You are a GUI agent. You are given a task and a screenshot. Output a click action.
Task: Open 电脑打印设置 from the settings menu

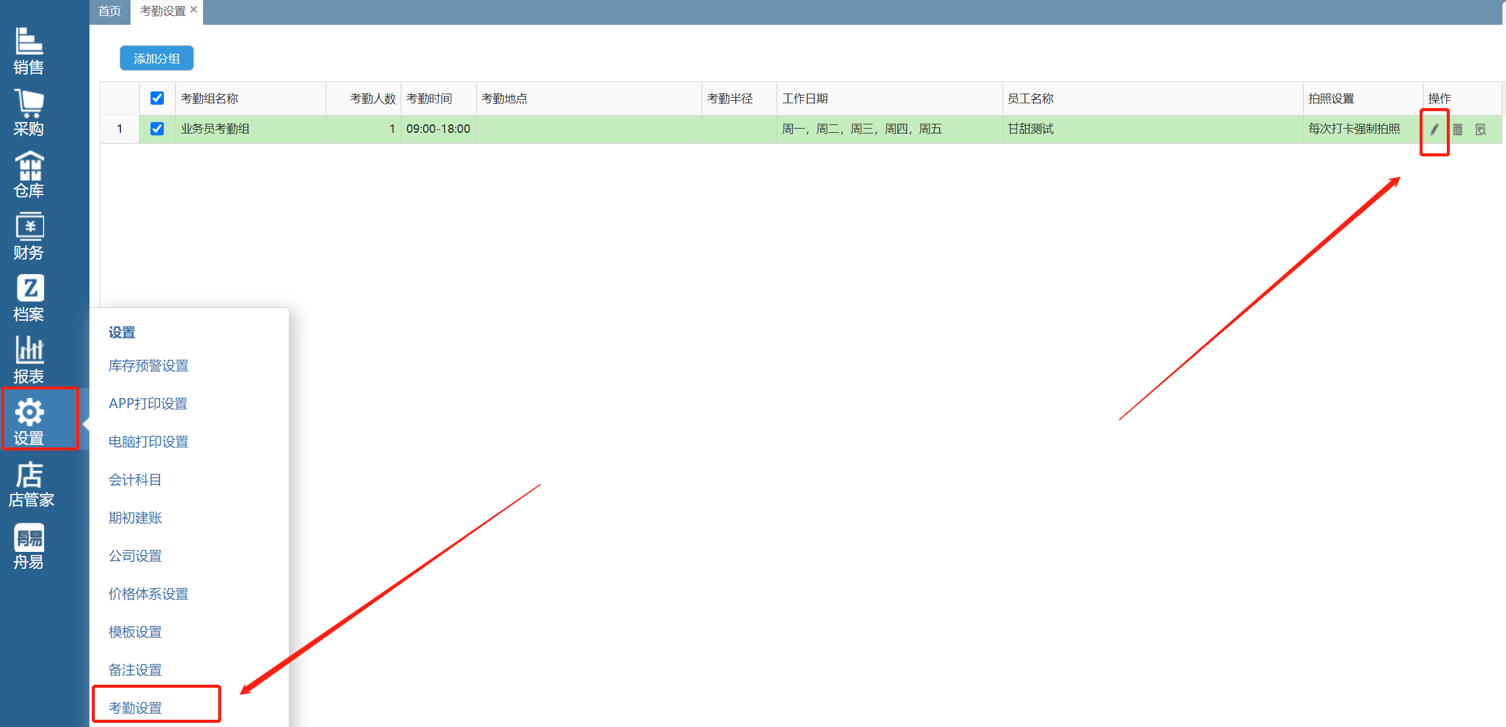(149, 441)
